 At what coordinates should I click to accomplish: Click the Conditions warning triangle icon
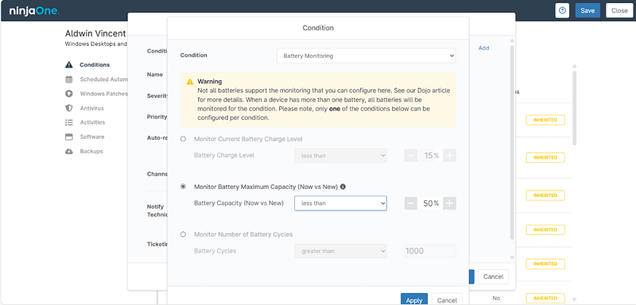click(69, 65)
